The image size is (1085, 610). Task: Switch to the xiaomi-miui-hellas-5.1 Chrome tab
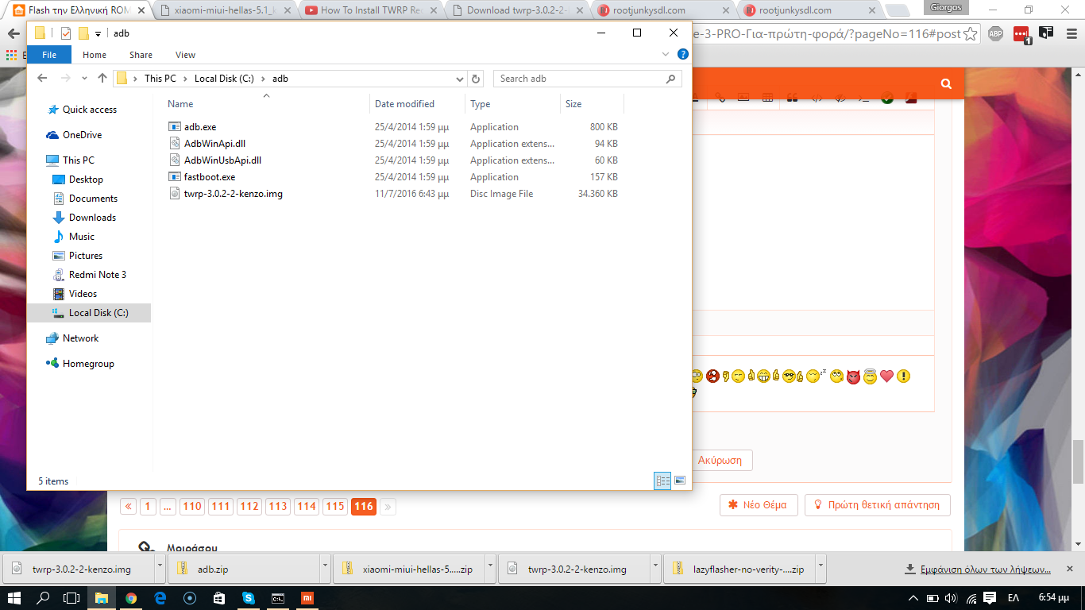click(x=226, y=10)
